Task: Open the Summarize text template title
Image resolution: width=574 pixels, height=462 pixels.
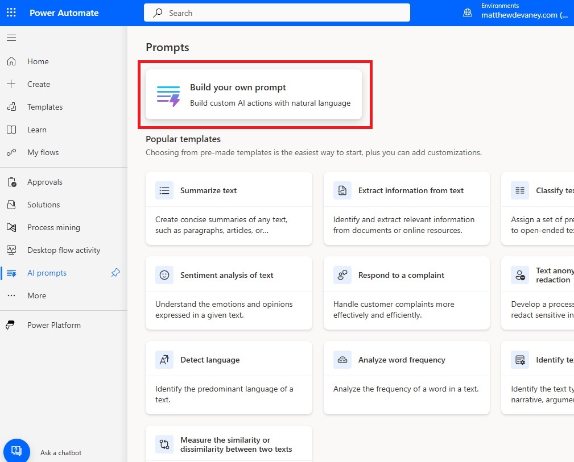Action: coord(209,190)
